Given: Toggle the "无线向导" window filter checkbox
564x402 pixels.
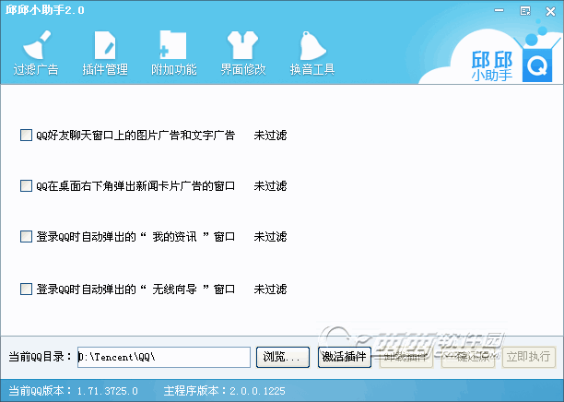Looking at the screenshot, I should click(26, 289).
